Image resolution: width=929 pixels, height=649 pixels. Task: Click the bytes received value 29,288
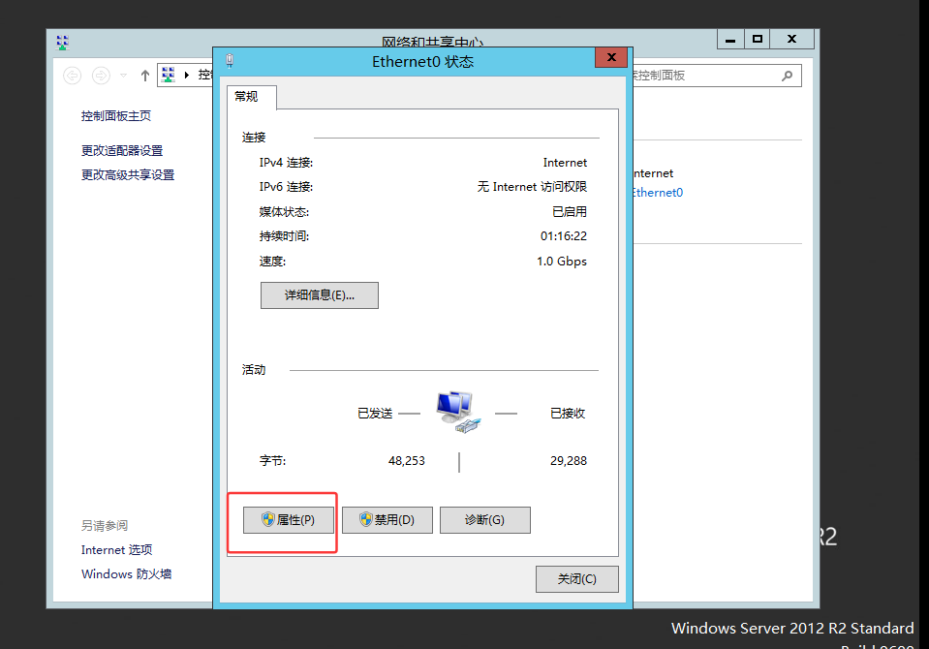(x=569, y=461)
